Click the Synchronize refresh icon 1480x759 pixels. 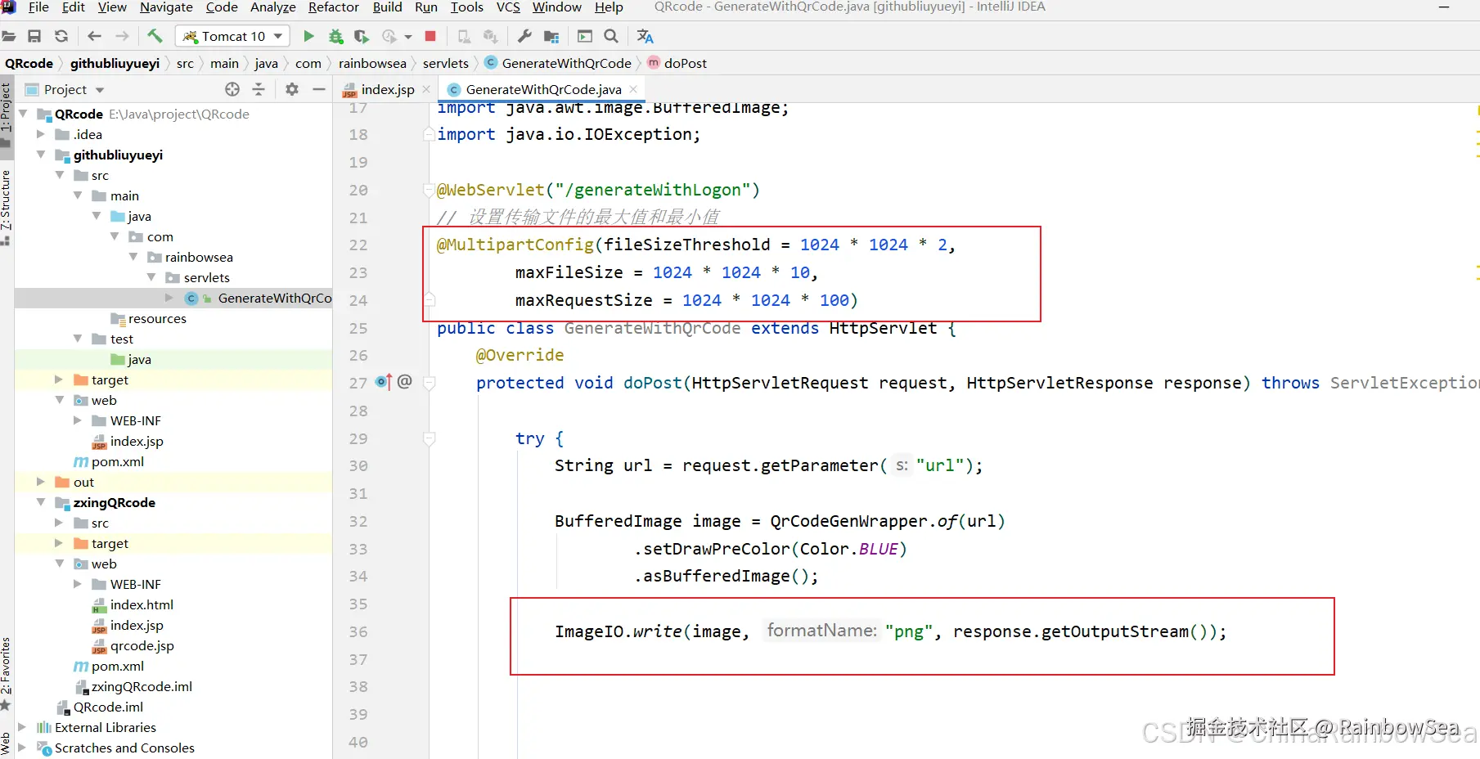coord(61,36)
